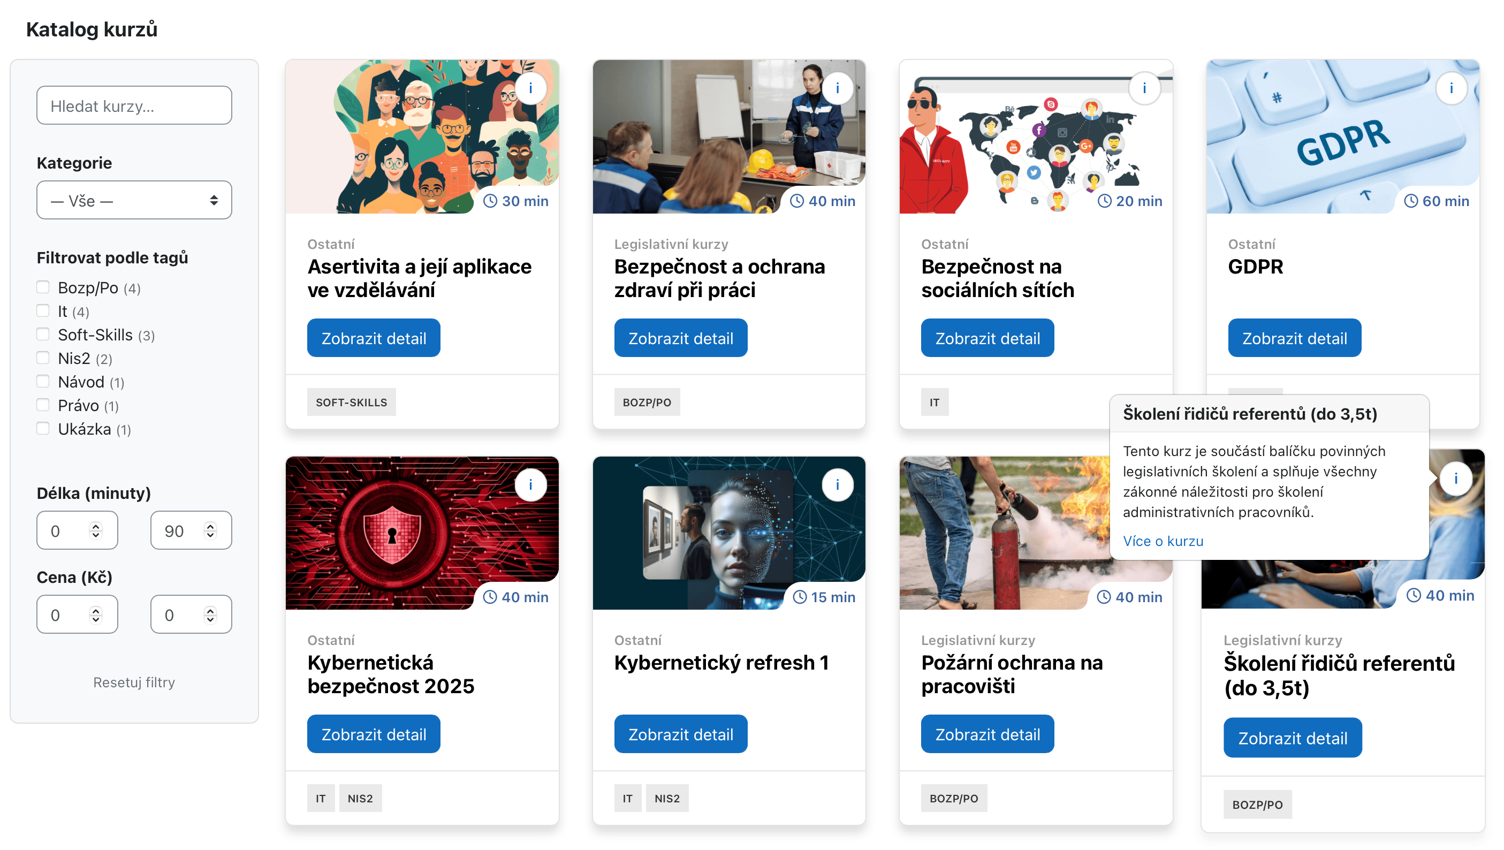Show info for Bezpečnost a ochrana zdraví card
The image size is (1504, 850).
pos(837,88)
